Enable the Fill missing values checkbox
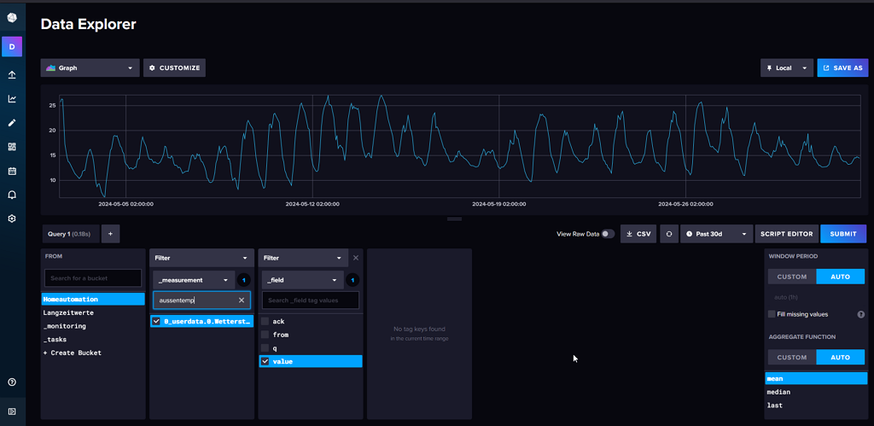Image resolution: width=874 pixels, height=426 pixels. (772, 314)
